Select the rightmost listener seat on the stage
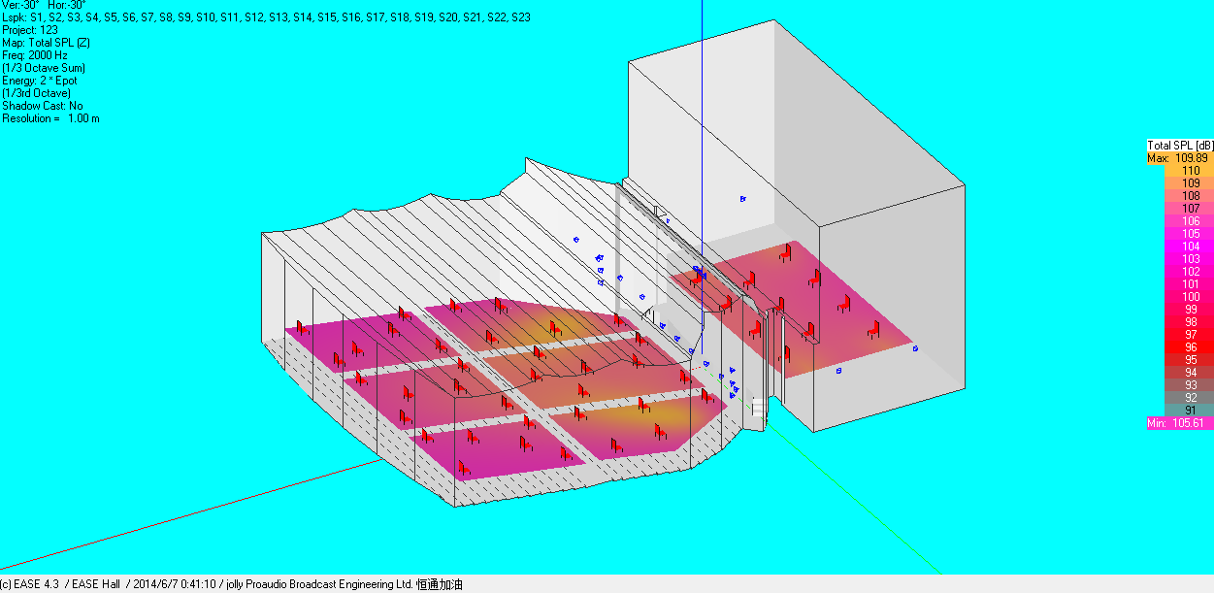The width and height of the screenshot is (1214, 593). pos(872,329)
